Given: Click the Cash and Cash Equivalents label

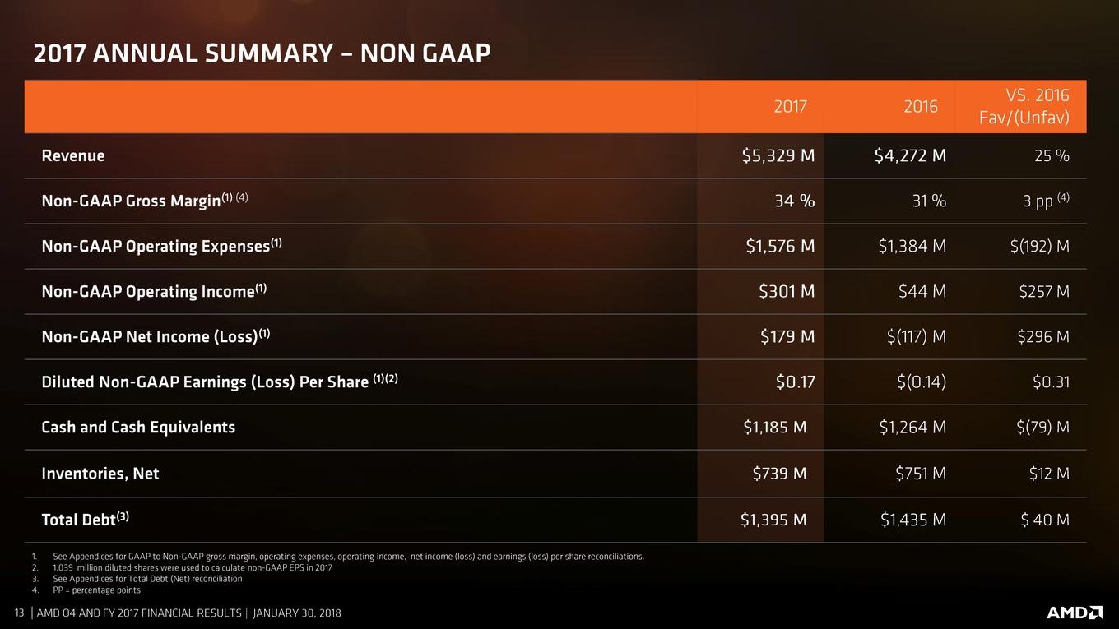Looking at the screenshot, I should click(138, 427).
